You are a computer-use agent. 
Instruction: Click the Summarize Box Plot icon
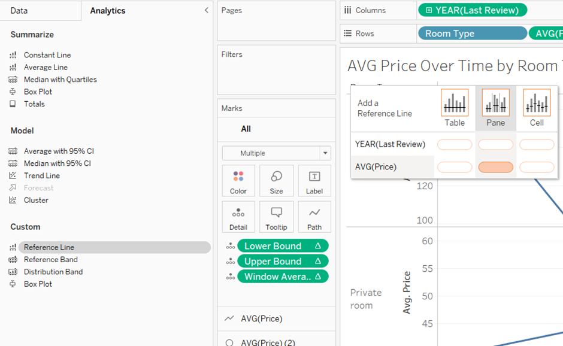coord(13,92)
